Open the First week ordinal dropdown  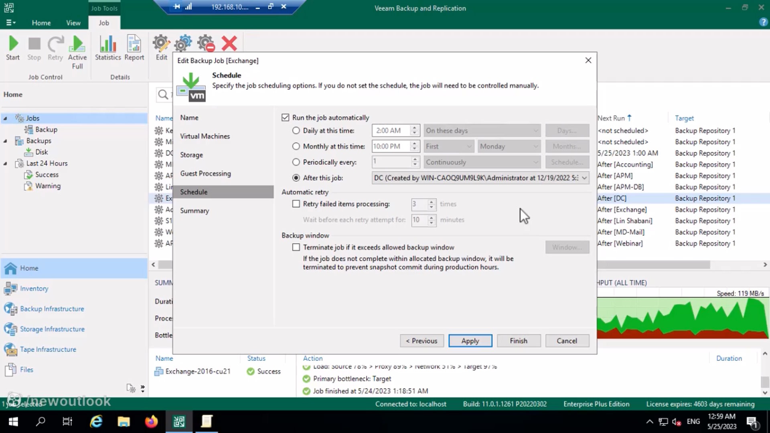tap(449, 146)
